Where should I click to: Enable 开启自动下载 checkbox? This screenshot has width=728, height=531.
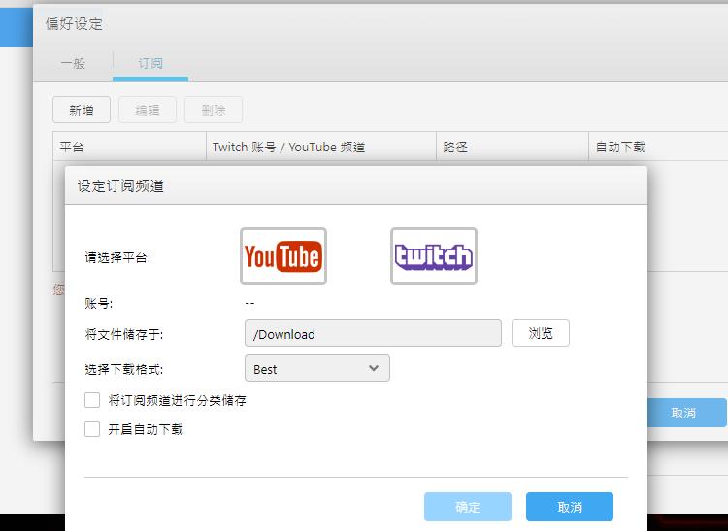pos(92,429)
